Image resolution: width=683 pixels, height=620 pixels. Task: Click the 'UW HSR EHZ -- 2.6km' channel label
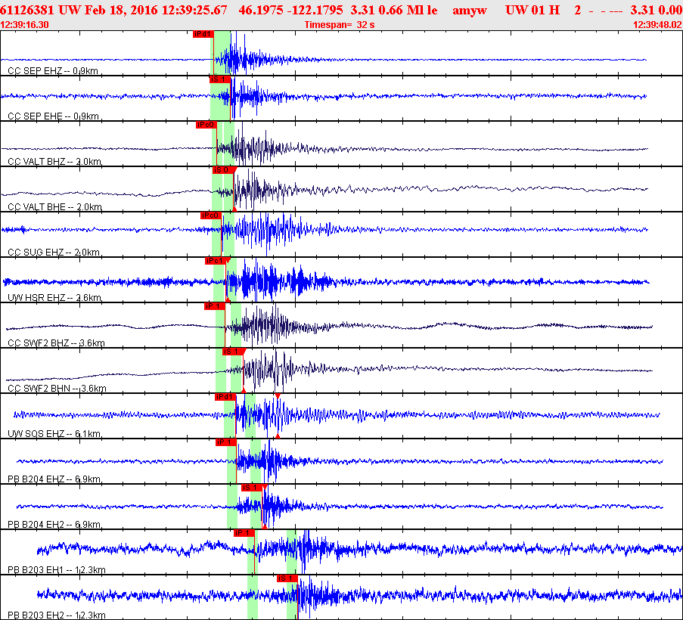54,298
